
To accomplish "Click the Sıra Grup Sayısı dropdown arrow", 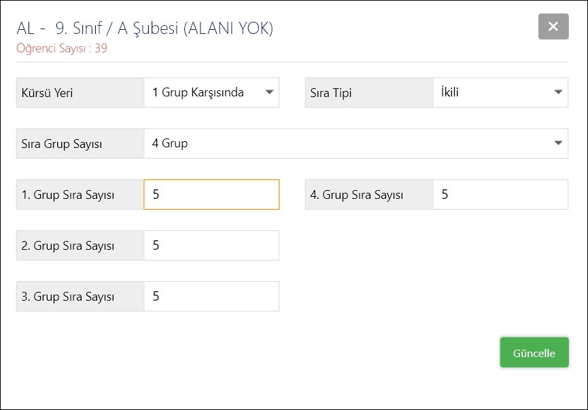I will [559, 143].
